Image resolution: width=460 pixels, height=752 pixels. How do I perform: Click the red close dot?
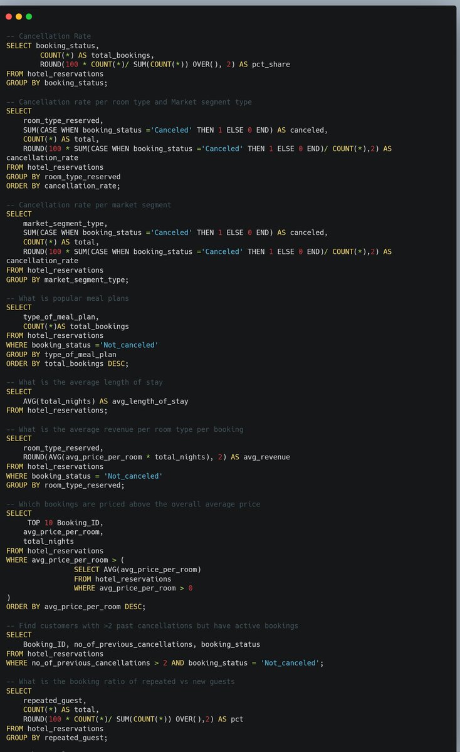point(9,16)
